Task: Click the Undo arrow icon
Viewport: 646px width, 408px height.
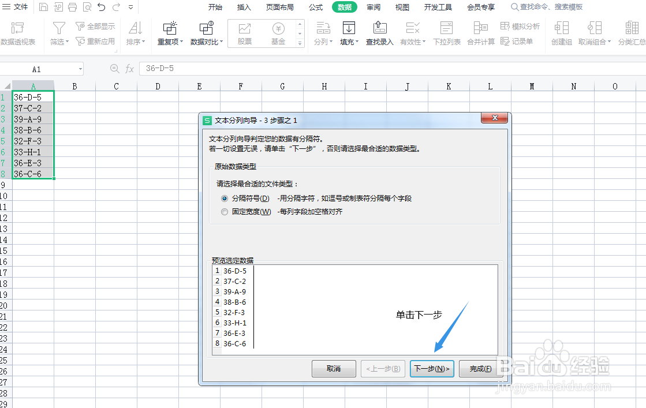Action: 102,6
